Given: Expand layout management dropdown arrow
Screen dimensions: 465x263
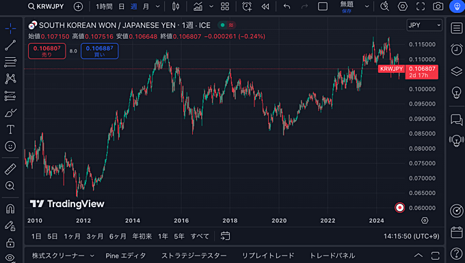Looking at the screenshot, I should [x=367, y=6].
